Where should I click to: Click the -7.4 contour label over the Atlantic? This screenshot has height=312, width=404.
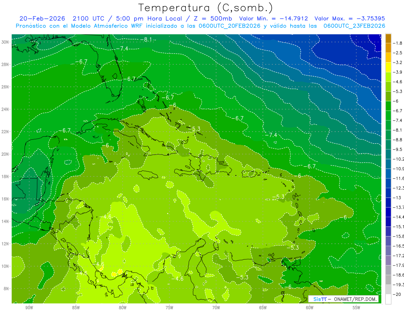click(271, 135)
